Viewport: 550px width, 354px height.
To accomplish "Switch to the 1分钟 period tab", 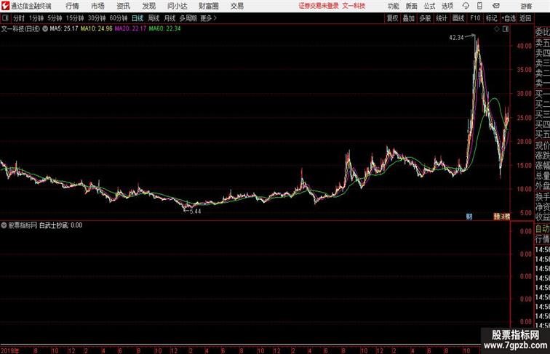I will [36, 18].
